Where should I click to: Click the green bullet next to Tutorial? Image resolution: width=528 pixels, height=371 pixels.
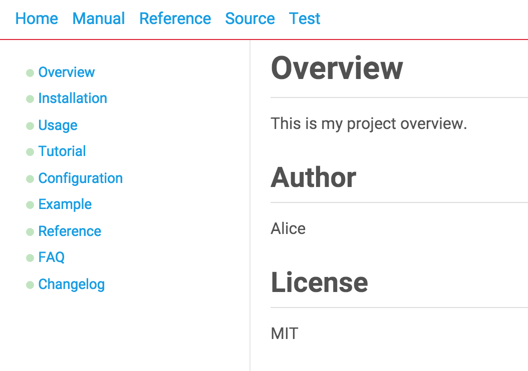pyautogui.click(x=30, y=152)
